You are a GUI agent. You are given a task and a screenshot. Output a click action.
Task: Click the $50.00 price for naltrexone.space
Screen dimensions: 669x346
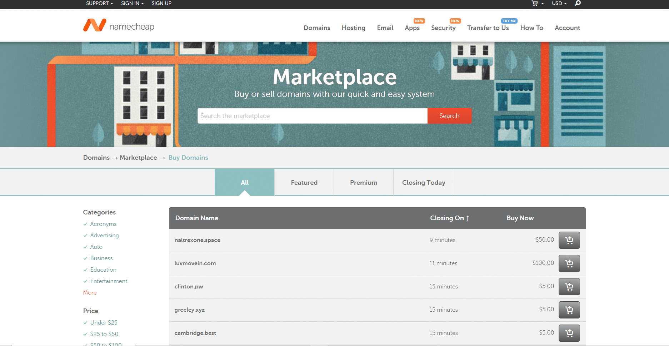(545, 240)
